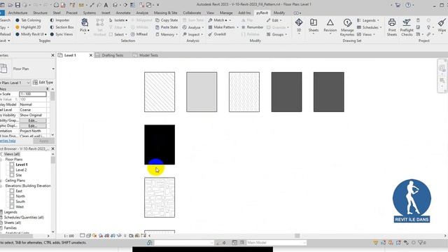Click the View Scale 1:100 field
The height and width of the screenshot is (252, 448).
click(x=33, y=94)
